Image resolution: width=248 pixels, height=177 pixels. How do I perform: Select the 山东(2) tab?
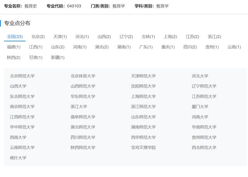tap(58, 47)
